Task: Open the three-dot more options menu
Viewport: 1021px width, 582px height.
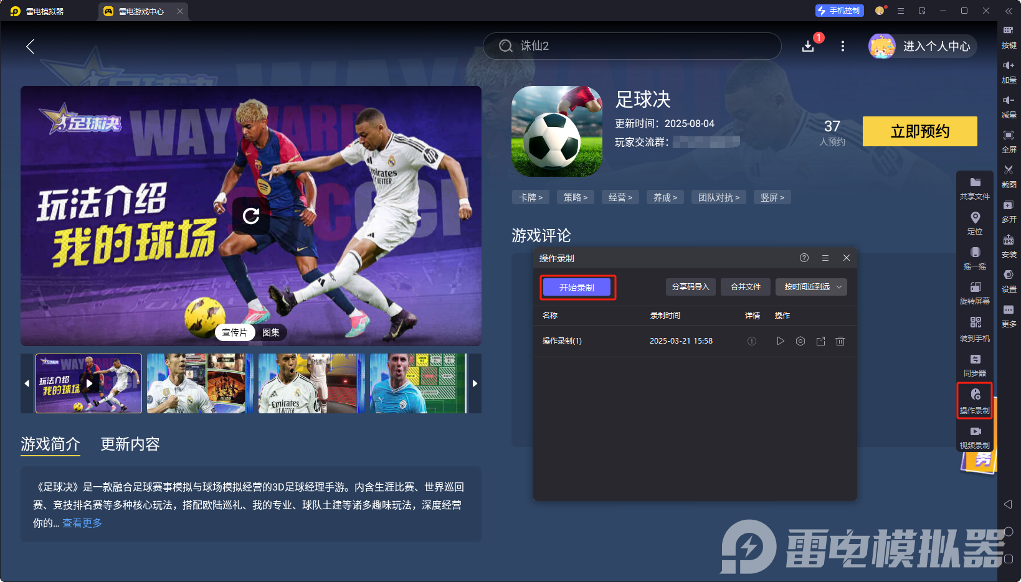Action: click(843, 46)
